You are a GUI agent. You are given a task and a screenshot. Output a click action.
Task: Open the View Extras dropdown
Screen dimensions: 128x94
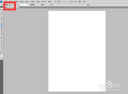tap(60, 2)
